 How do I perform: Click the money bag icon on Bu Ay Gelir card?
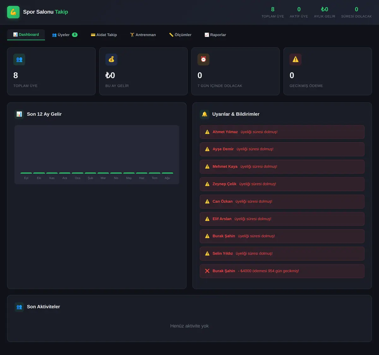click(111, 59)
